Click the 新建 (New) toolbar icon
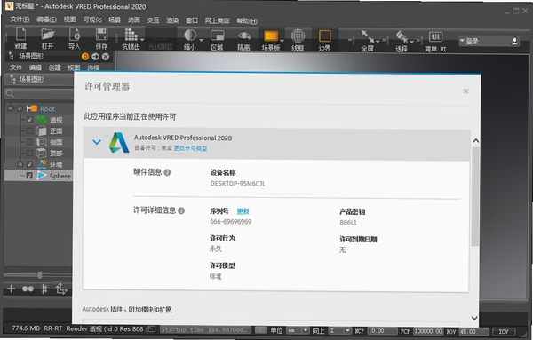This screenshot has height=340, width=533. tap(20, 35)
